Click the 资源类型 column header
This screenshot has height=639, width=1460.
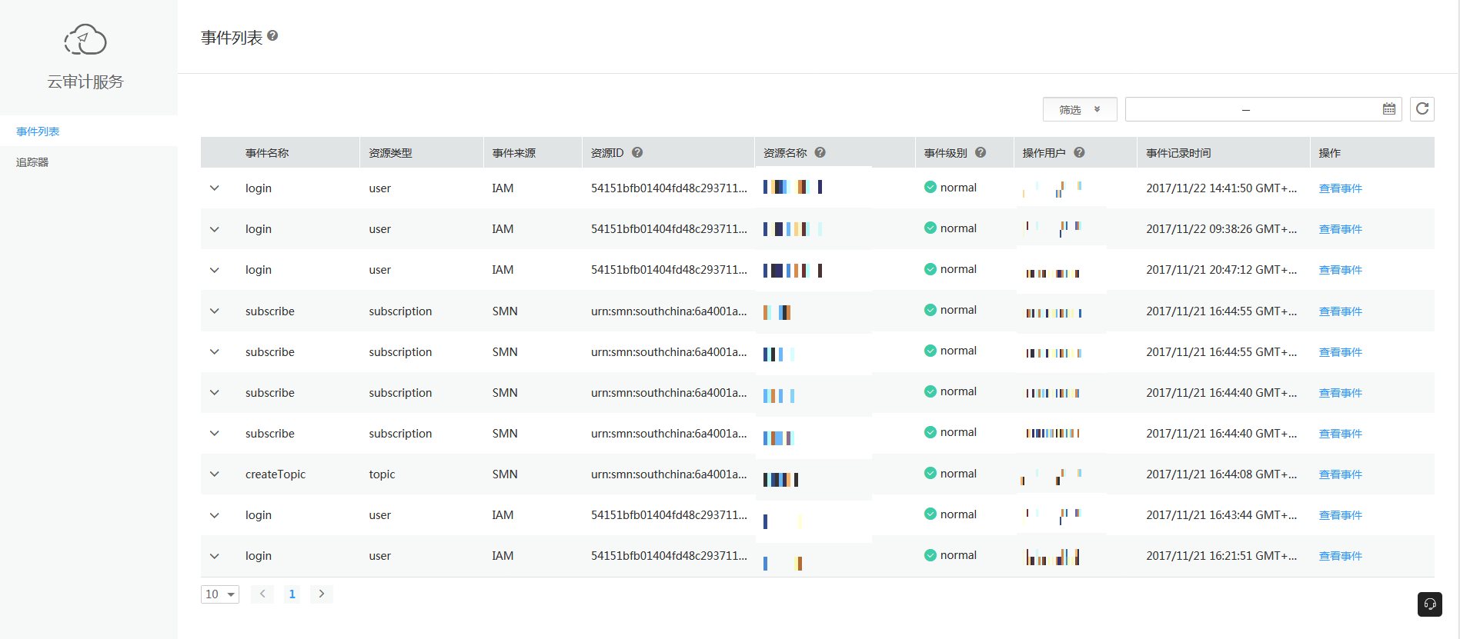(x=390, y=153)
